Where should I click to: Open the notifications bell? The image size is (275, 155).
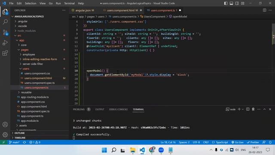tap(270, 143)
